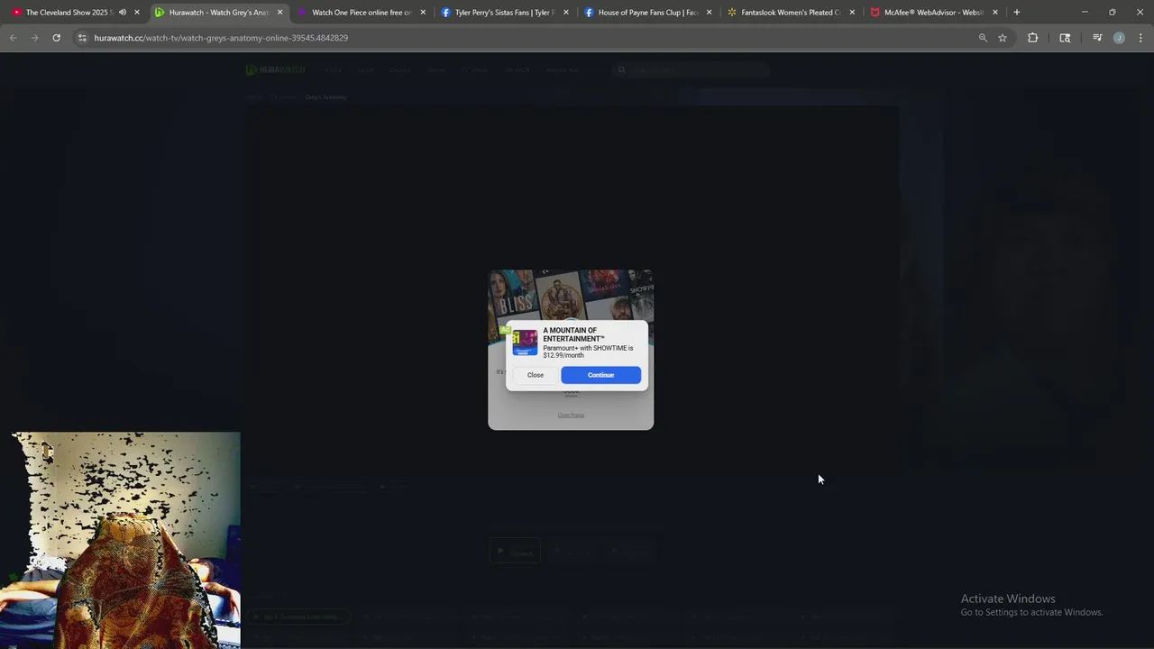This screenshot has width=1154, height=649.
Task: Go forward to the next page
Action: pyautogui.click(x=34, y=38)
